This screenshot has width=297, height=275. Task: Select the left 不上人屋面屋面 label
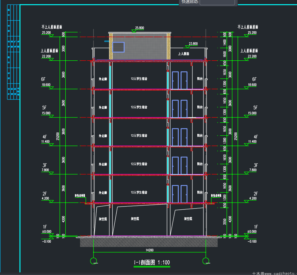(x=52, y=27)
